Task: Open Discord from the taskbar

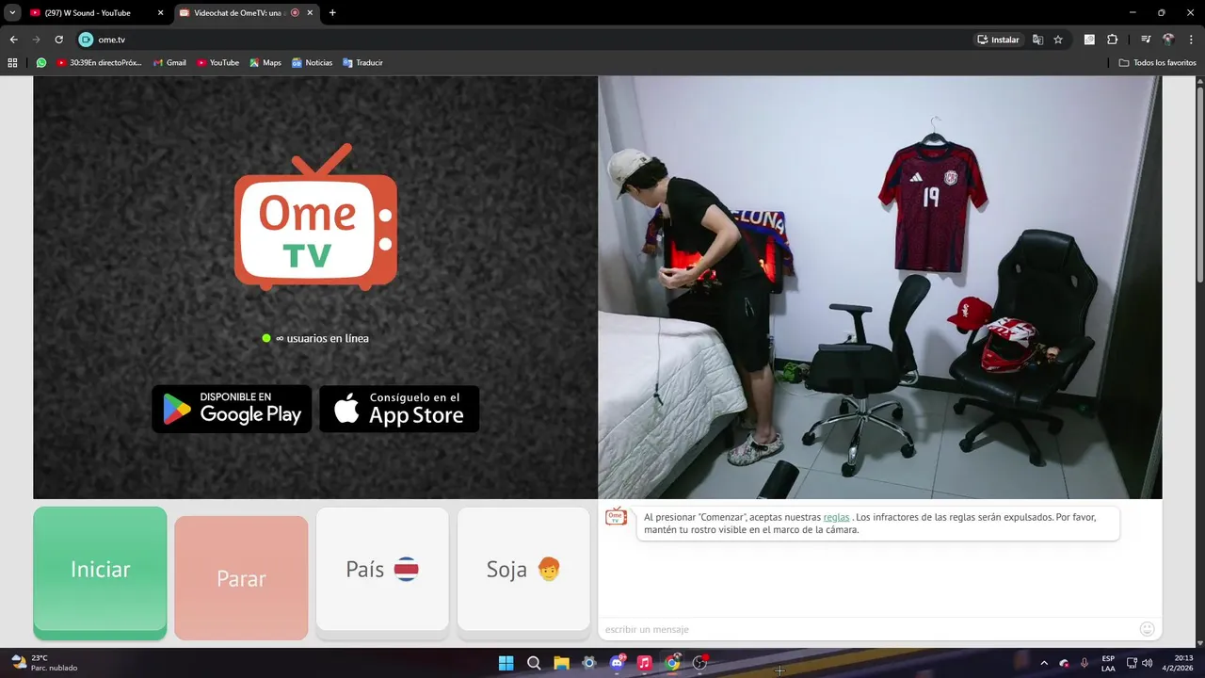Action: (x=618, y=663)
